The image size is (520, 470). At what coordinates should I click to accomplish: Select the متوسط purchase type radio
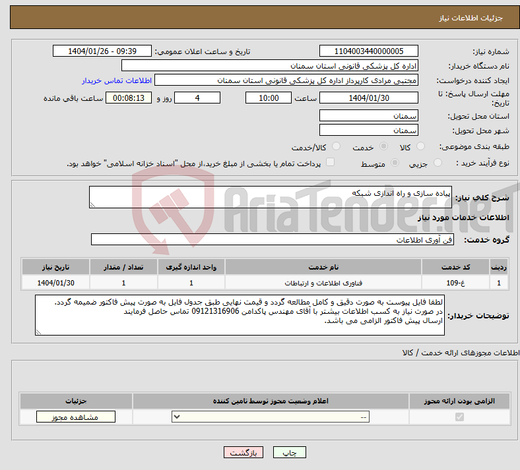click(395, 163)
